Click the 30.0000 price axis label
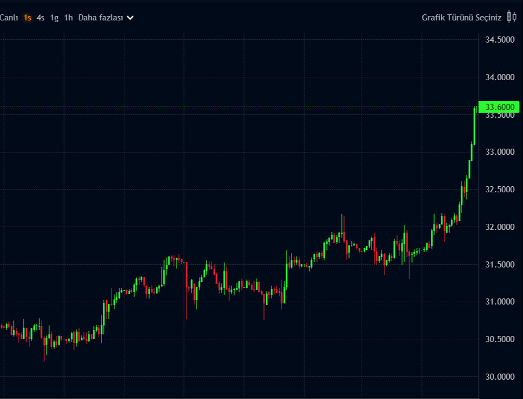The height and width of the screenshot is (399, 523). pos(500,377)
